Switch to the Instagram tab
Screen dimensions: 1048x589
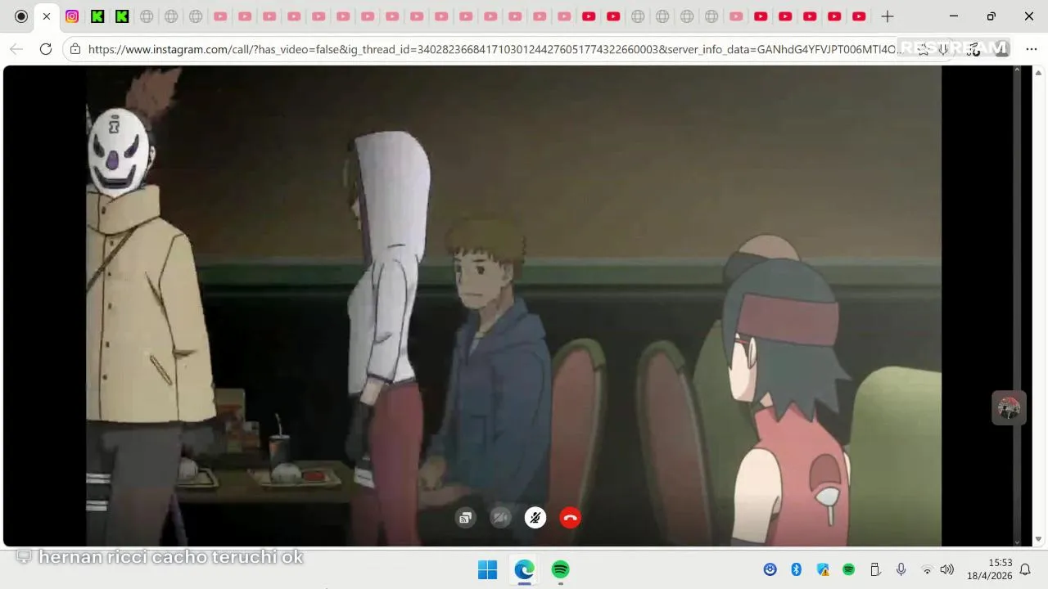click(x=72, y=16)
